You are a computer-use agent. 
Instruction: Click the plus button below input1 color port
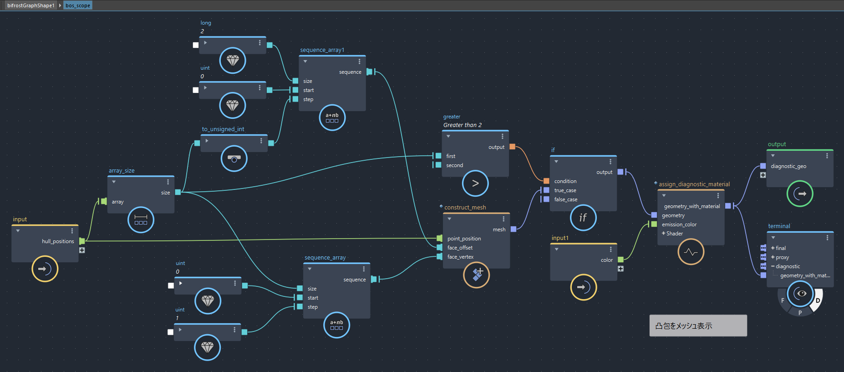620,269
